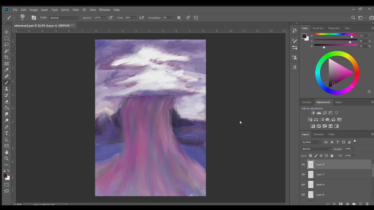This screenshot has width=374, height=210.
Task: Select the Crop tool
Action: click(x=6, y=57)
